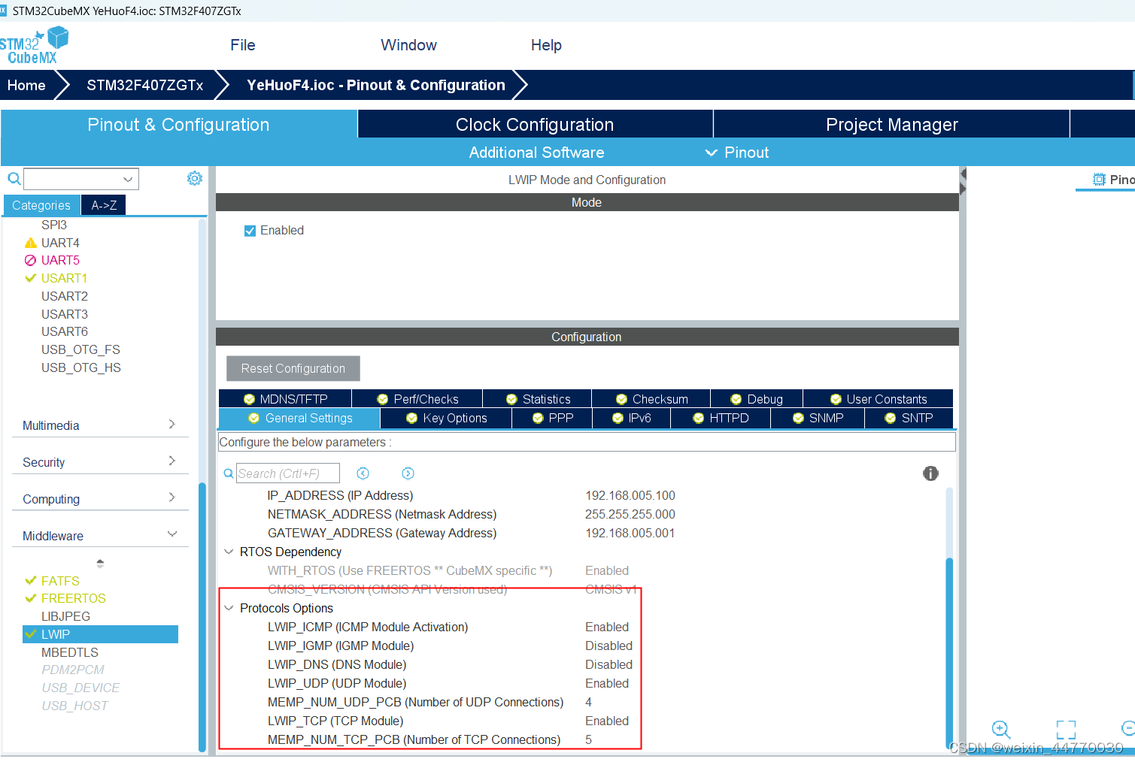Viewport: 1135px width, 762px height.
Task: Open the Checksum tab
Action: coord(651,399)
